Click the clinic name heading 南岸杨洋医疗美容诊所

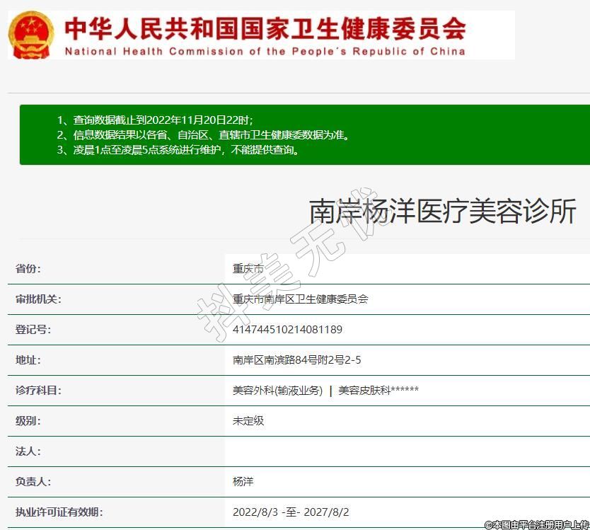[442, 212]
